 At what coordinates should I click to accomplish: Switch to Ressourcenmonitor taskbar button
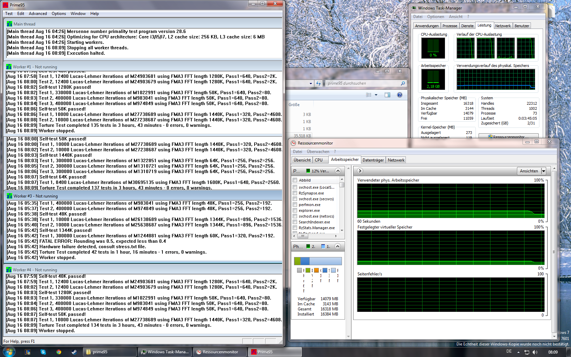tap(220, 352)
